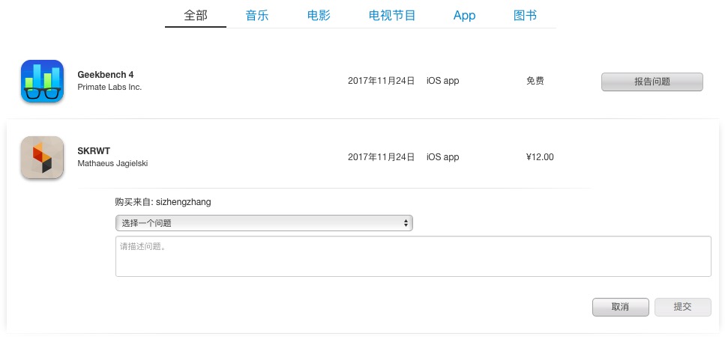725x339 pixels.
Task: Select Geekbench 4 purchase date 2017年11月24日
Action: click(381, 81)
